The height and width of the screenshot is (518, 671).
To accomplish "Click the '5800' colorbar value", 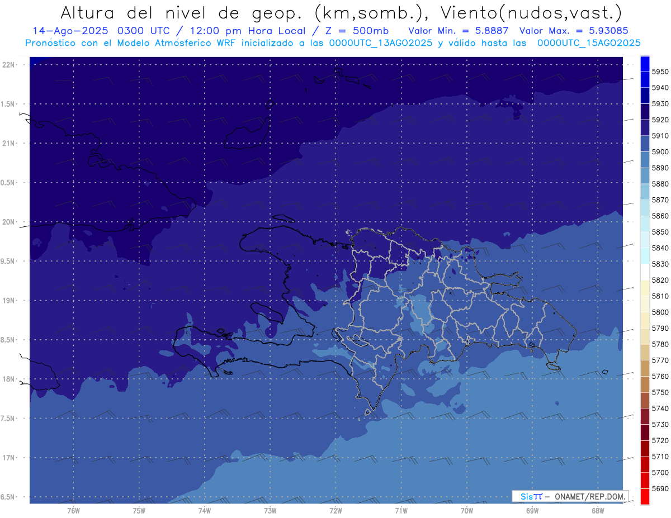I will [660, 312].
